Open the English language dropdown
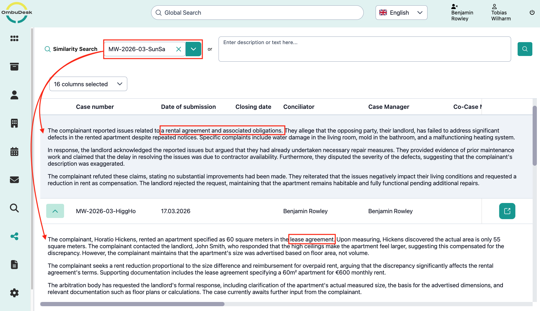Screen dimensions: 540x311 pos(401,13)
